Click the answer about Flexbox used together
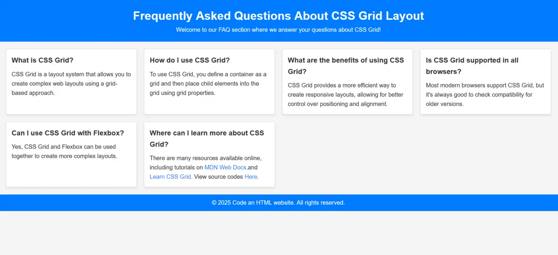 coord(64,151)
